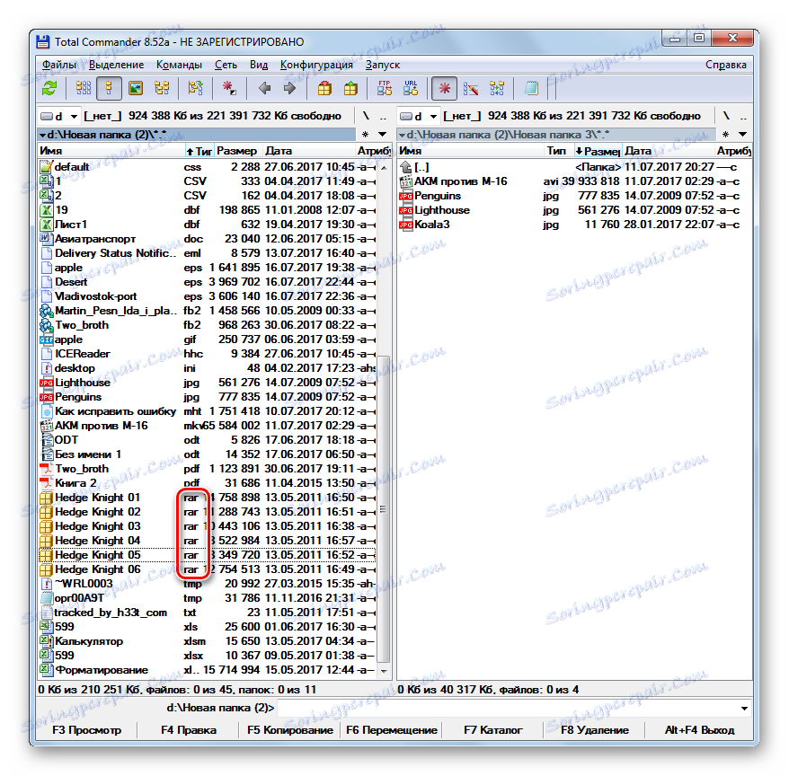Go forward with the right arrow icon

[290, 89]
